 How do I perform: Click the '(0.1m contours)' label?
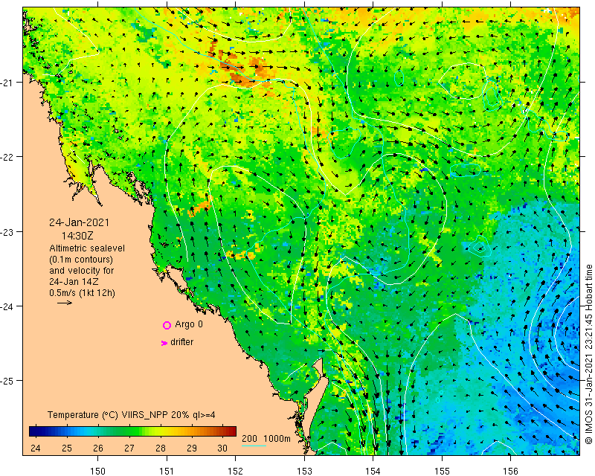81,260
